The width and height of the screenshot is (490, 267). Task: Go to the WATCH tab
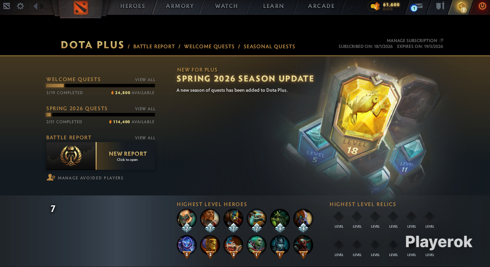pos(226,6)
